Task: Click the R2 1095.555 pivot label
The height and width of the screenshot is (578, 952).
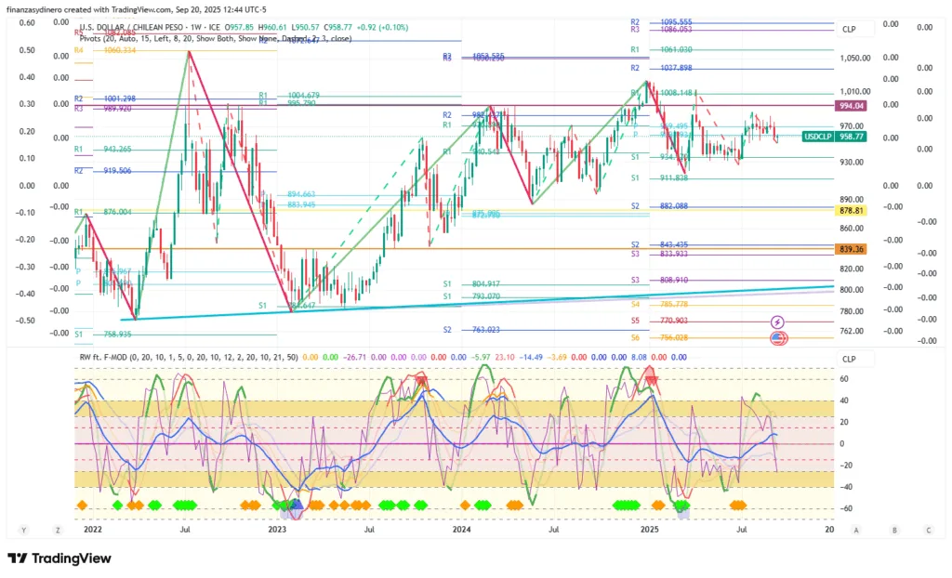Action: pos(662,22)
